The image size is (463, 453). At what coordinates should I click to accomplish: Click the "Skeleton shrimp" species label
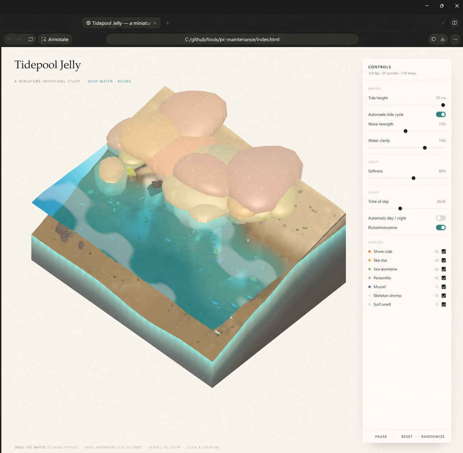pyautogui.click(x=387, y=296)
